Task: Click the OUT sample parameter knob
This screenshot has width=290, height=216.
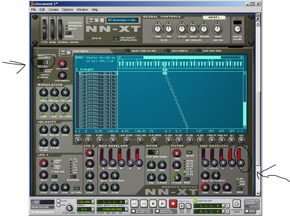Action: point(241,140)
